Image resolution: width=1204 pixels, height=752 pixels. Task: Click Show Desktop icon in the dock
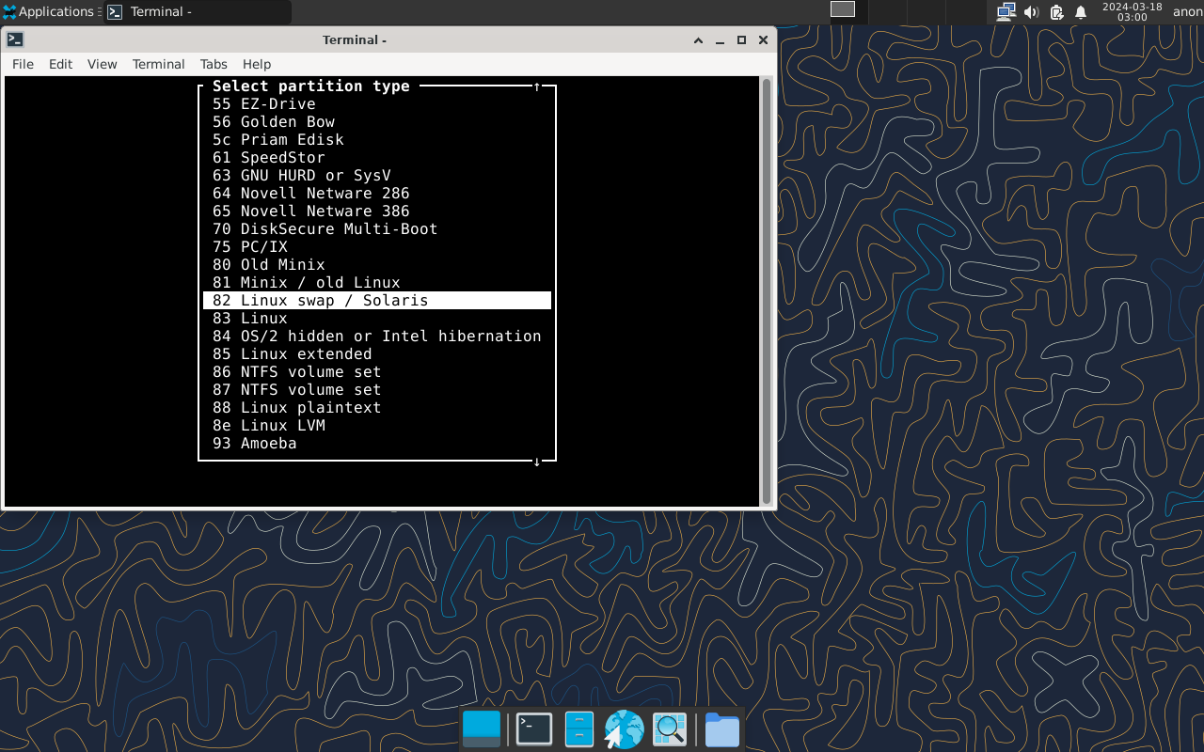(482, 729)
